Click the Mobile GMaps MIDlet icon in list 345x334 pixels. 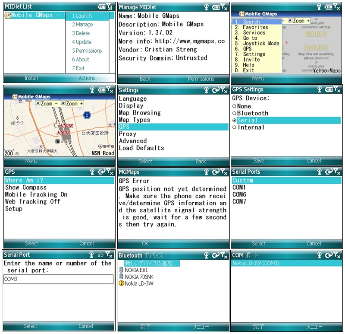coord(7,15)
